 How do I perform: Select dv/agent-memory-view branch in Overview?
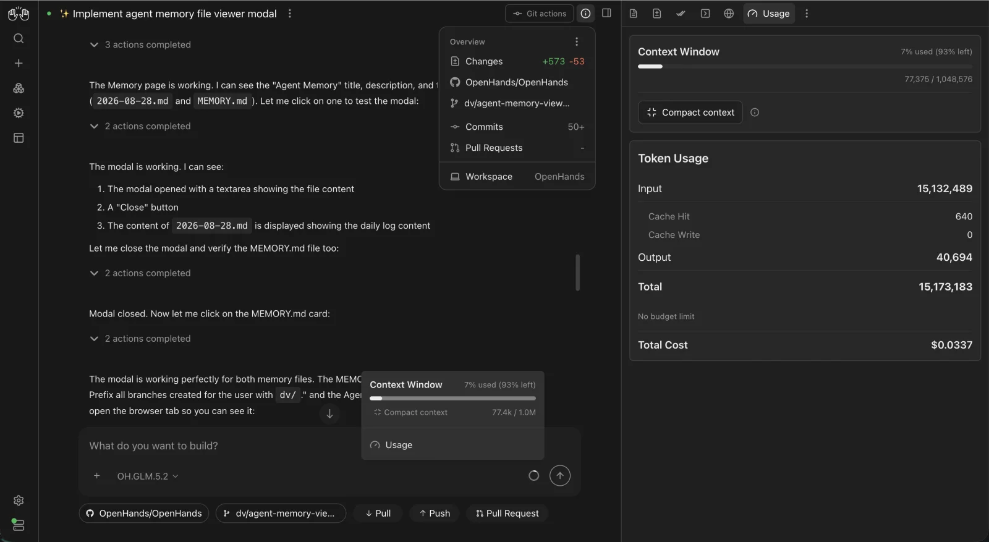(517, 103)
